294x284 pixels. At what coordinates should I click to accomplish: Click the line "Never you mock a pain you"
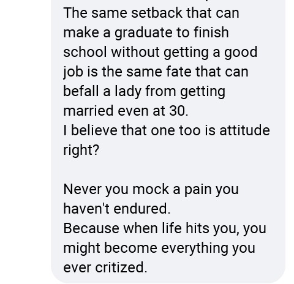151,190
